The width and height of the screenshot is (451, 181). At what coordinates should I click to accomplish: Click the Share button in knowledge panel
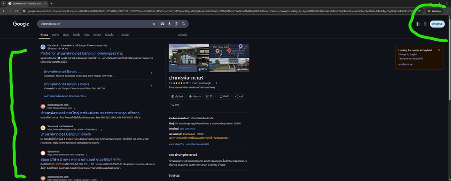click(239, 96)
